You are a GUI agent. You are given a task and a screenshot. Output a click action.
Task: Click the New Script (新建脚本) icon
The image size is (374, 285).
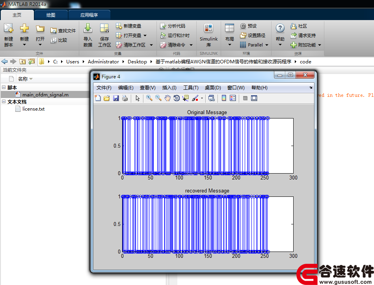[x=9, y=28]
